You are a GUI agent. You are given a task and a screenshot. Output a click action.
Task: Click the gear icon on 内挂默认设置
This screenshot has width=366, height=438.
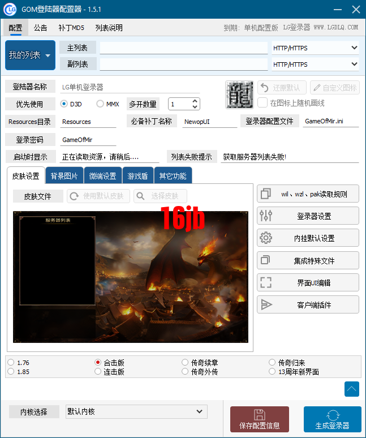pyautogui.click(x=266, y=238)
